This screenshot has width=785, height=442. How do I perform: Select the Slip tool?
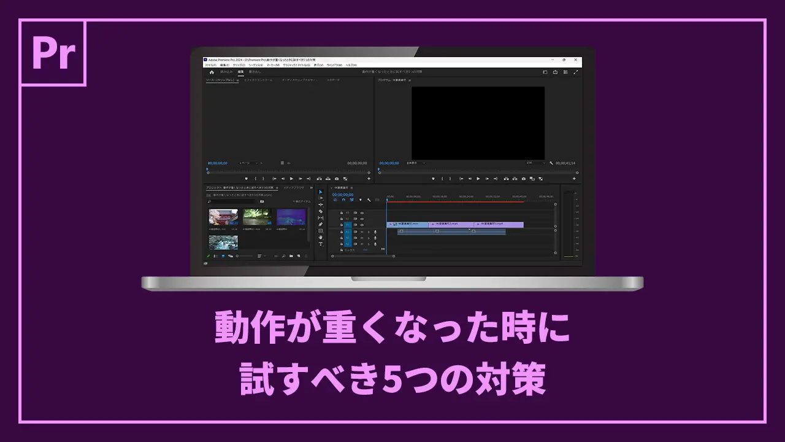[321, 218]
